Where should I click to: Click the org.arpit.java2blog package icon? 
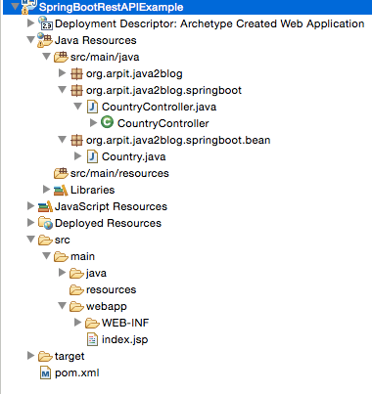(76, 73)
